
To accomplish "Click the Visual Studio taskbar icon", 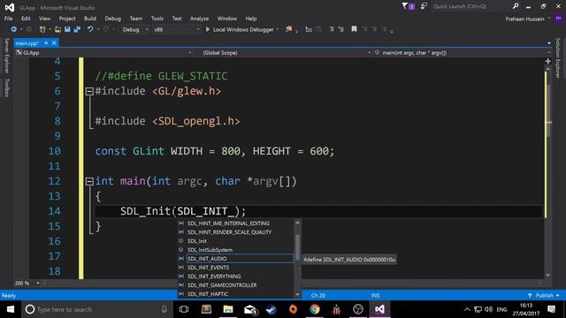I will pos(379,309).
